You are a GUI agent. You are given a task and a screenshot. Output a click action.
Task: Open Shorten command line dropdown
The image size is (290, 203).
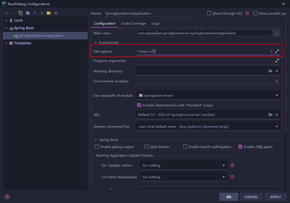pyautogui.click(x=277, y=127)
